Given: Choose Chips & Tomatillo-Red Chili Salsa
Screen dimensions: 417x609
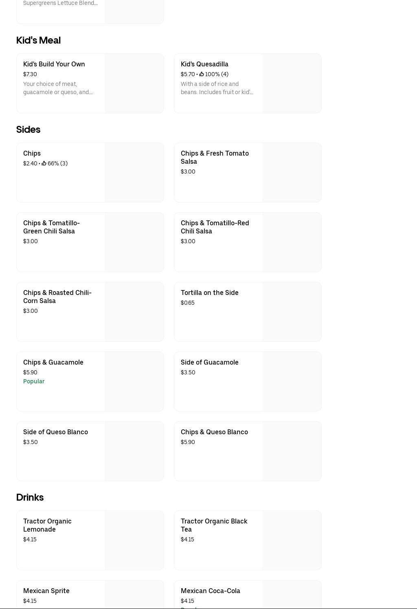Looking at the screenshot, I should [x=215, y=227].
